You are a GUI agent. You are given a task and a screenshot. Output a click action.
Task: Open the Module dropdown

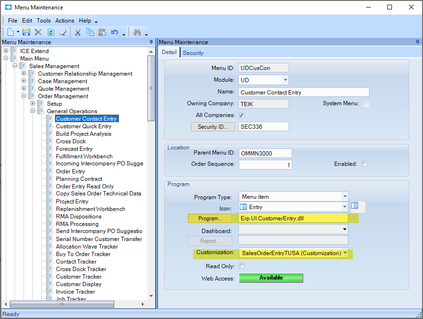[285, 80]
